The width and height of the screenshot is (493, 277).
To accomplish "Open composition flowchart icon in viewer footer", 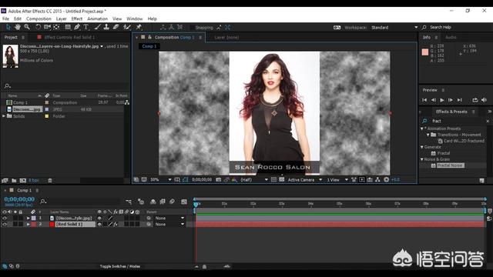I will pyautogui.click(x=377, y=179).
